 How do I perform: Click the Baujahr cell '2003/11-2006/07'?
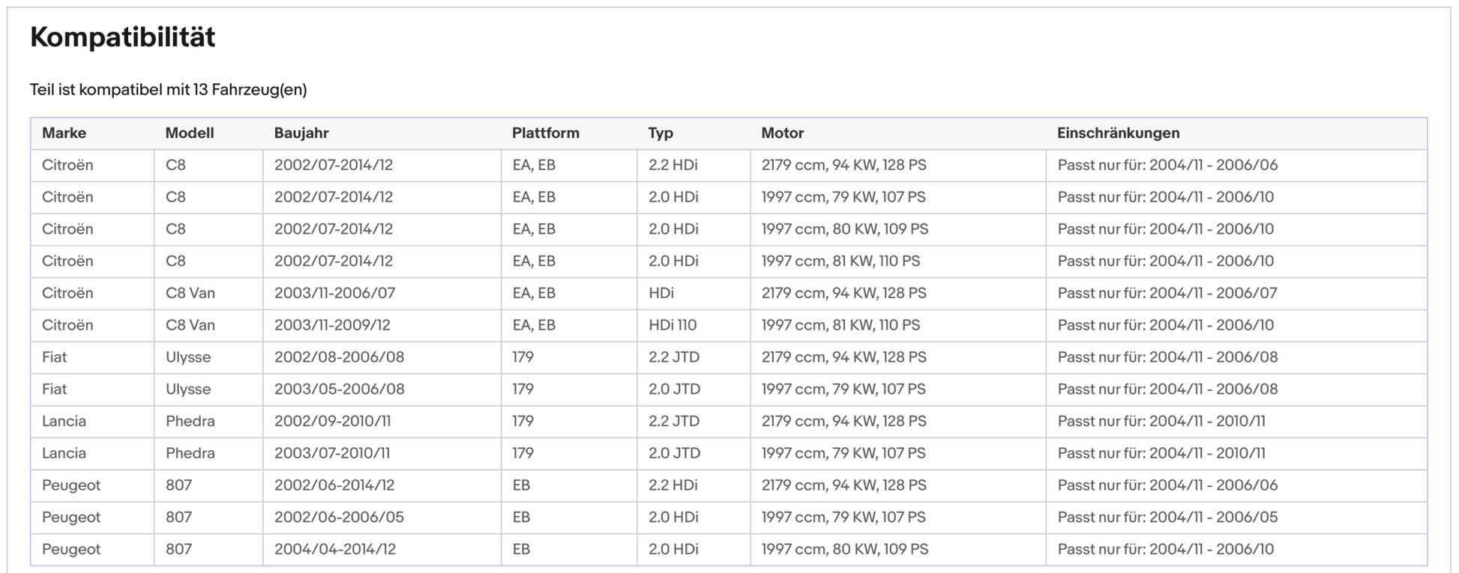334,293
